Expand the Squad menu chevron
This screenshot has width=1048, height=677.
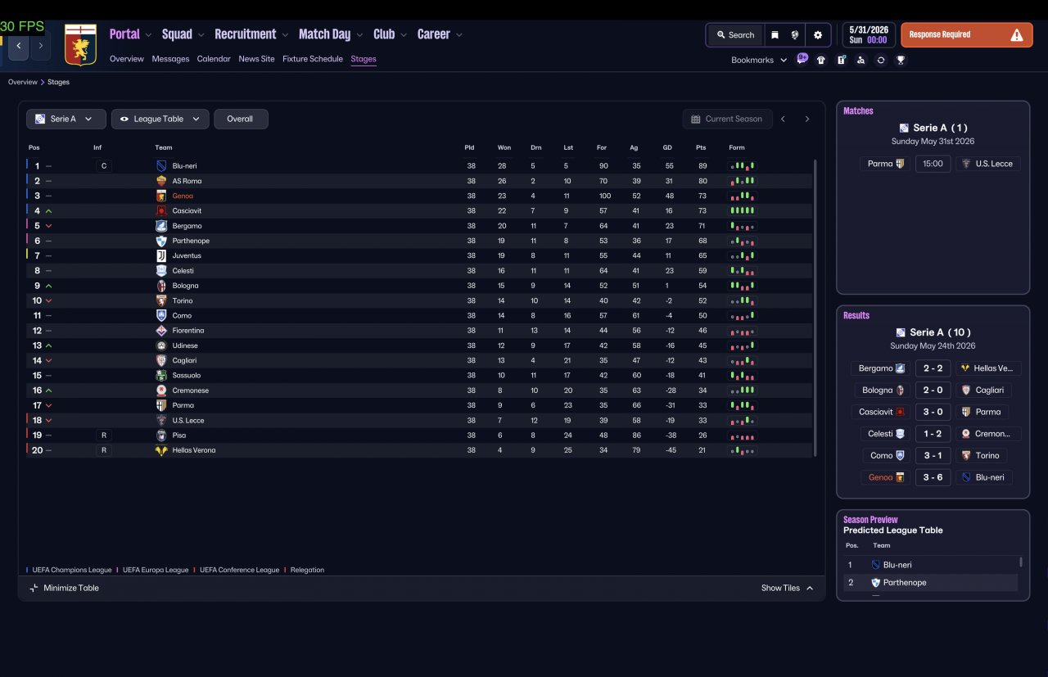(x=201, y=35)
